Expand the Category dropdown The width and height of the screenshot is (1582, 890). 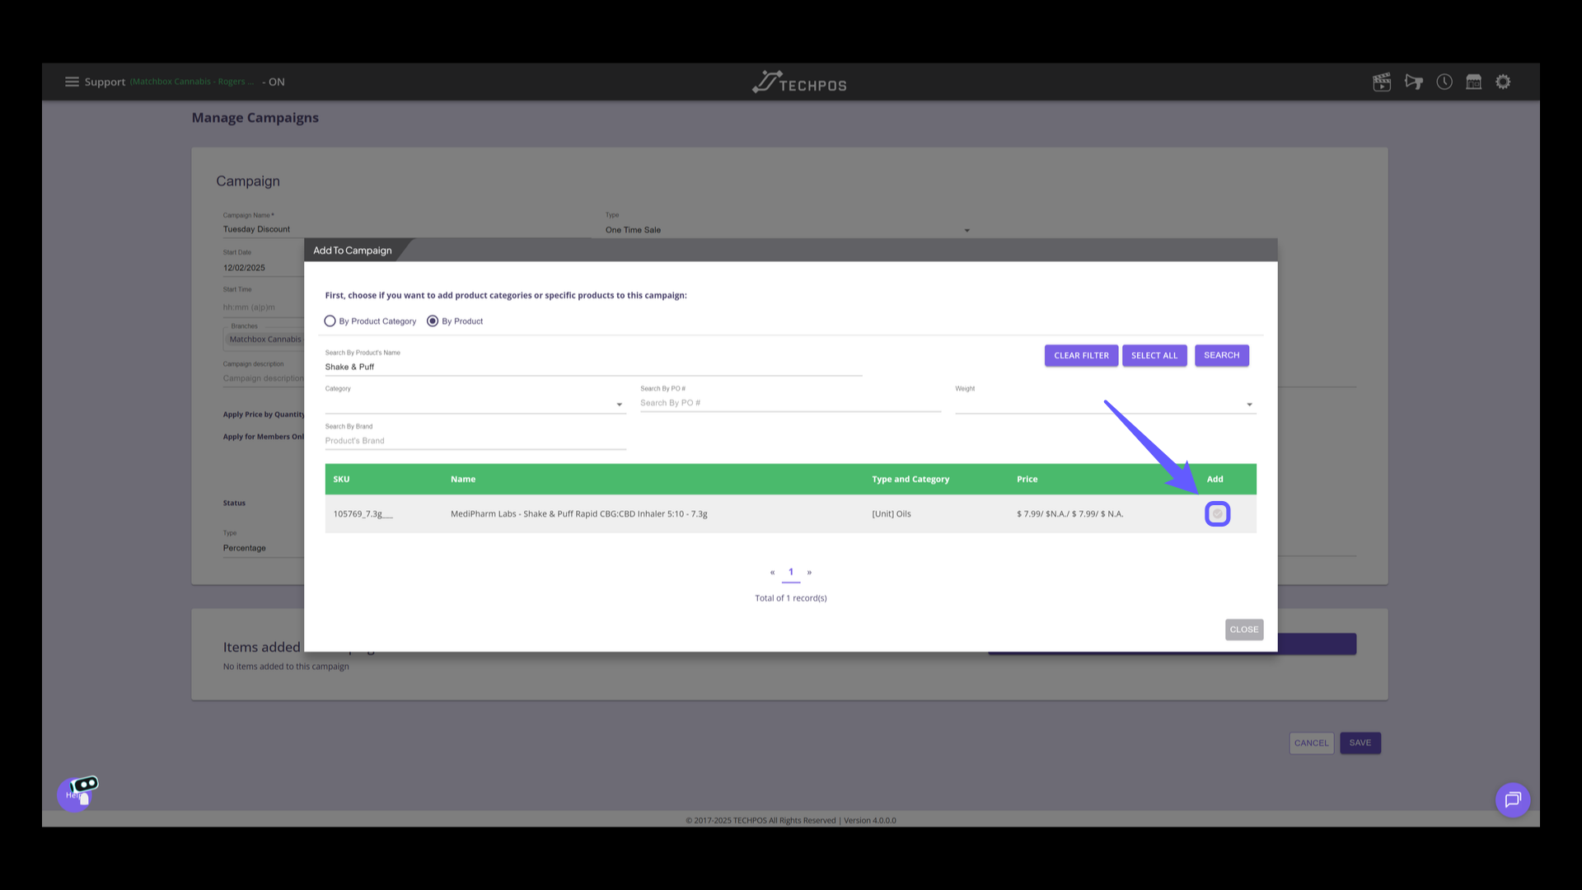[619, 404]
